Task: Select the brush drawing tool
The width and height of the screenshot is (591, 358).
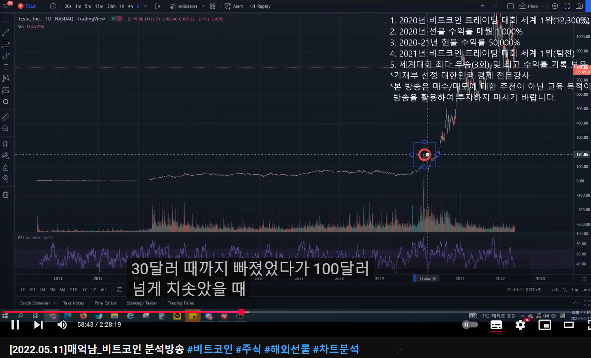Action: [6, 56]
